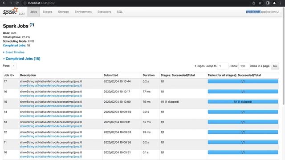Sort by the Duration column header

[x=148, y=75]
